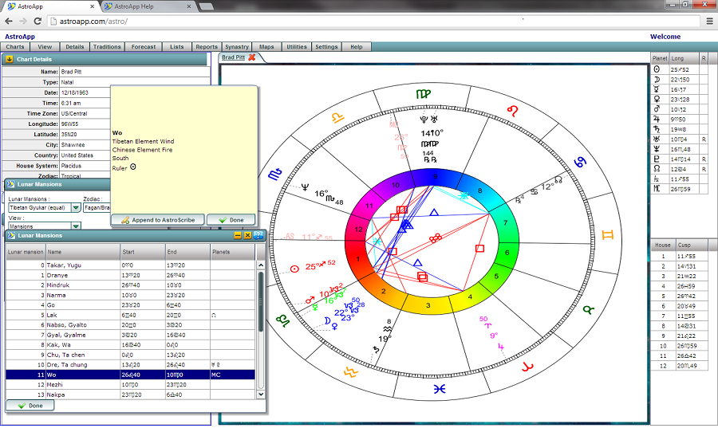Open the Synastry menu

tap(236, 47)
